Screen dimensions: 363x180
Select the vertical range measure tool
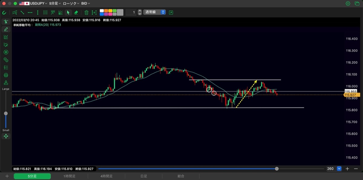point(94,13)
